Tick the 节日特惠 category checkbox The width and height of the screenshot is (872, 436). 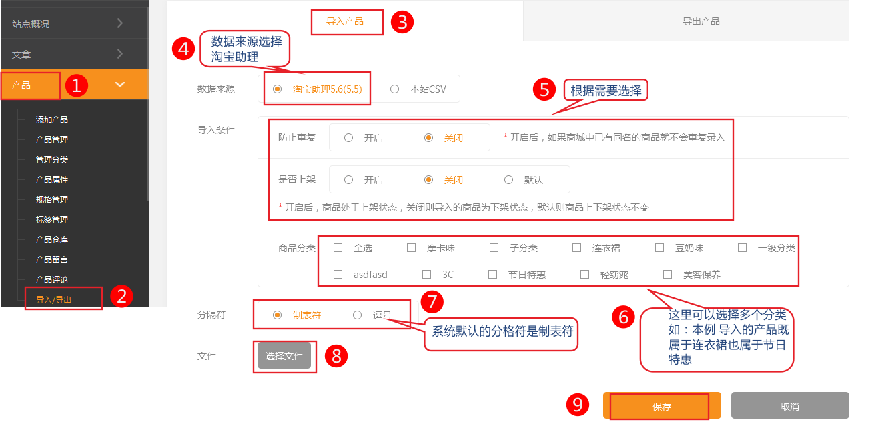(493, 275)
